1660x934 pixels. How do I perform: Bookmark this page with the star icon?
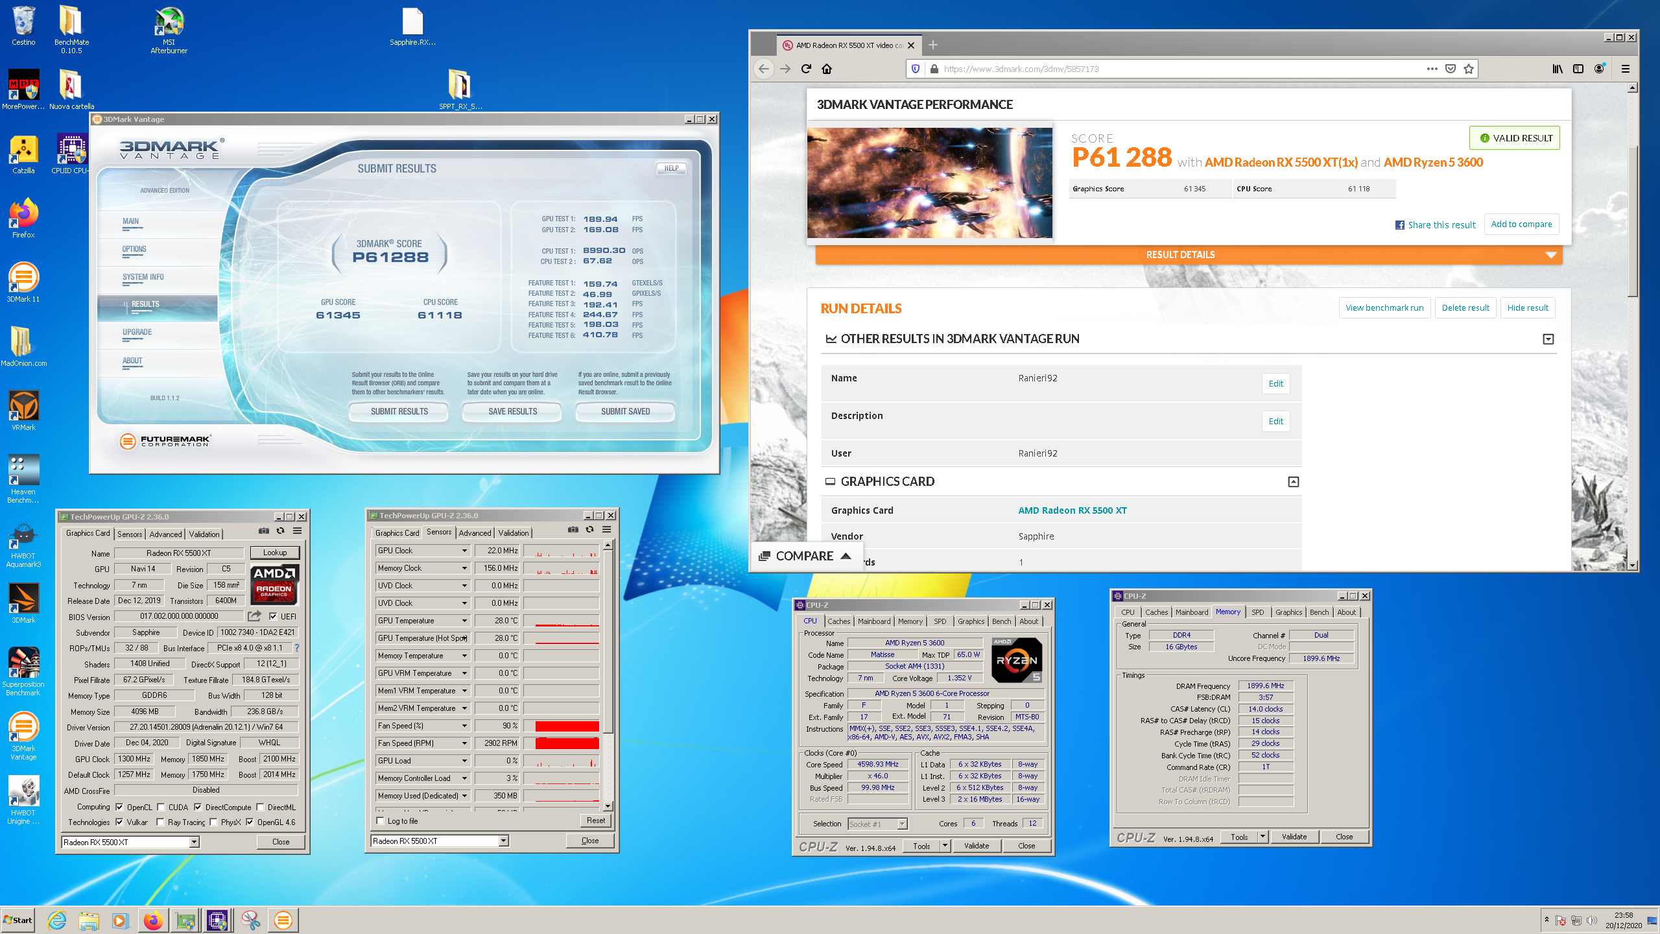pyautogui.click(x=1469, y=69)
